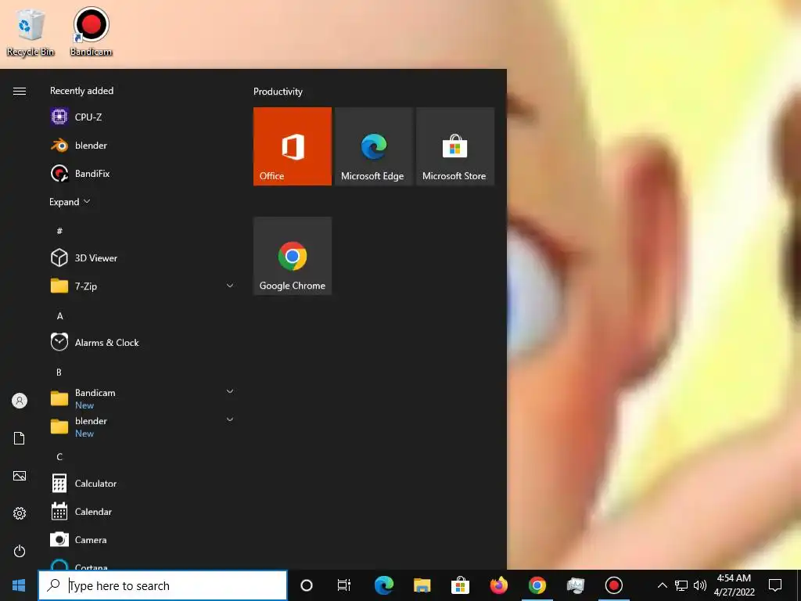The width and height of the screenshot is (801, 601).
Task: Switch to Bandicam on taskbar
Action: [x=613, y=585]
